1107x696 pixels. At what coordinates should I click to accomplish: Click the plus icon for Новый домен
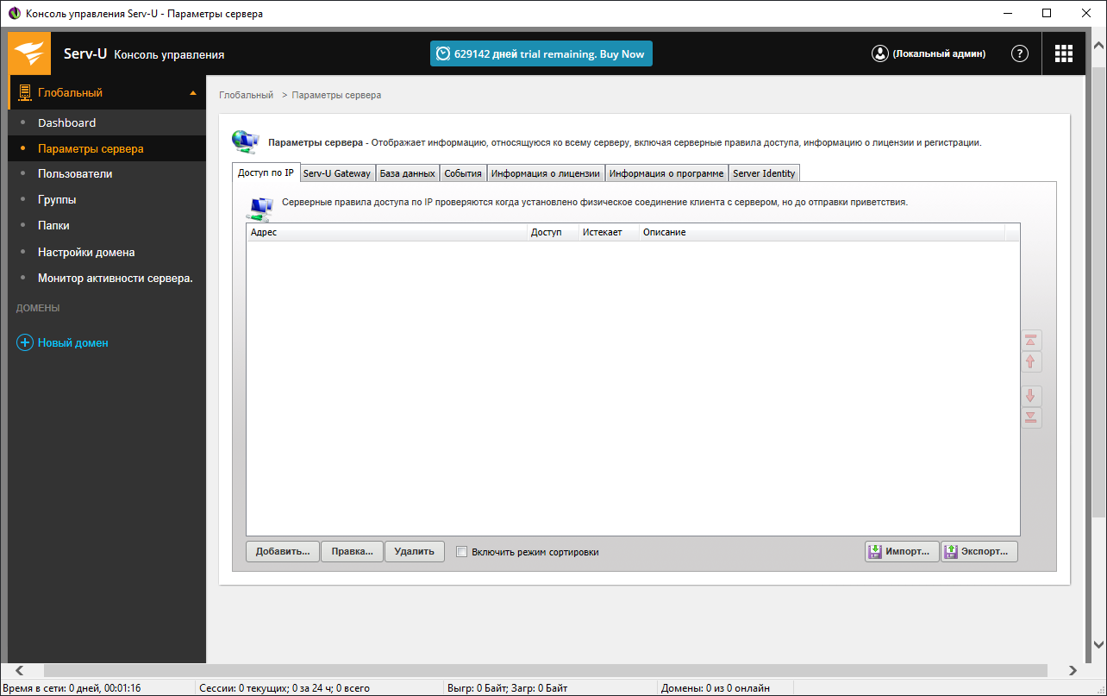pyautogui.click(x=25, y=343)
